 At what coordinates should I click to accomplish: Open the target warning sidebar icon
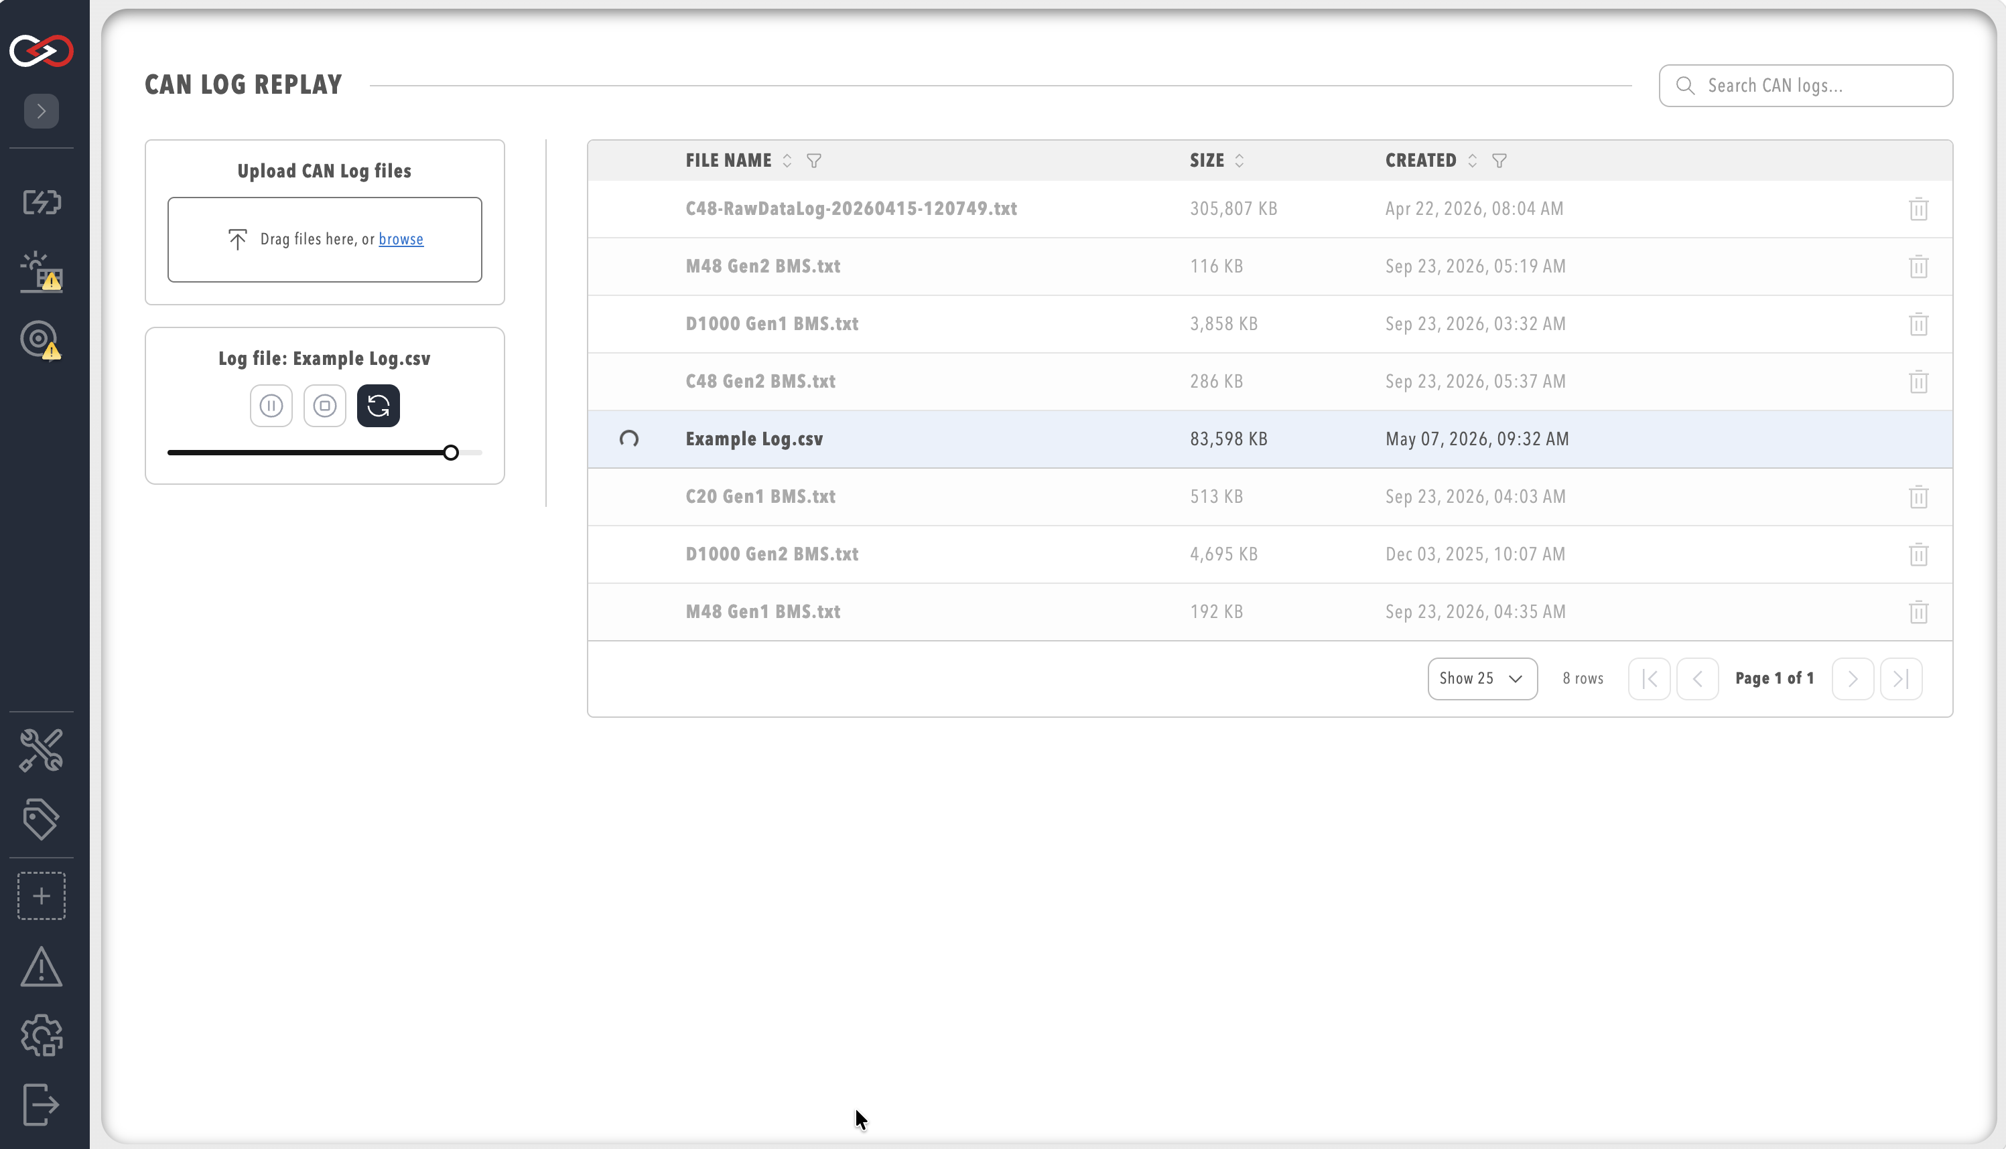pyautogui.click(x=41, y=340)
